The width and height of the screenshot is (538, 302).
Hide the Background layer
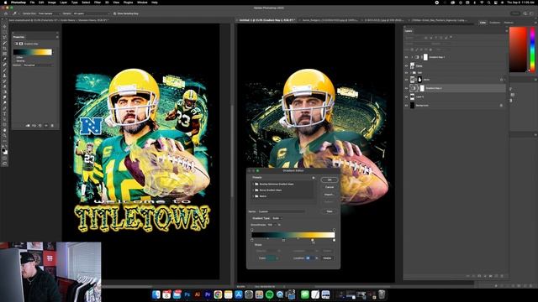click(406, 106)
